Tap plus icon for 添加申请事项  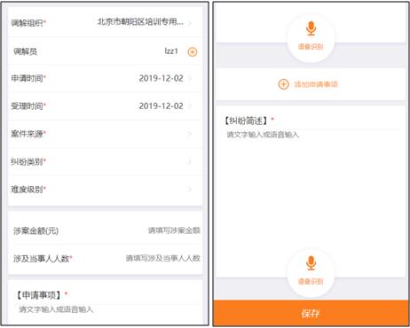(x=283, y=84)
